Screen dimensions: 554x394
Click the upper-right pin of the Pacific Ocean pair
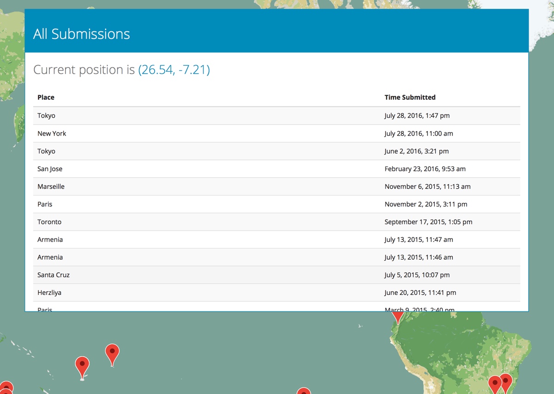click(112, 353)
